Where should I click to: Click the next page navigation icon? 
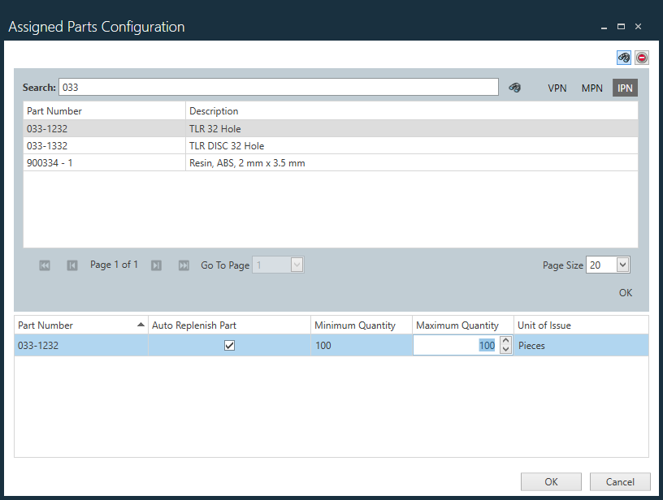[156, 265]
